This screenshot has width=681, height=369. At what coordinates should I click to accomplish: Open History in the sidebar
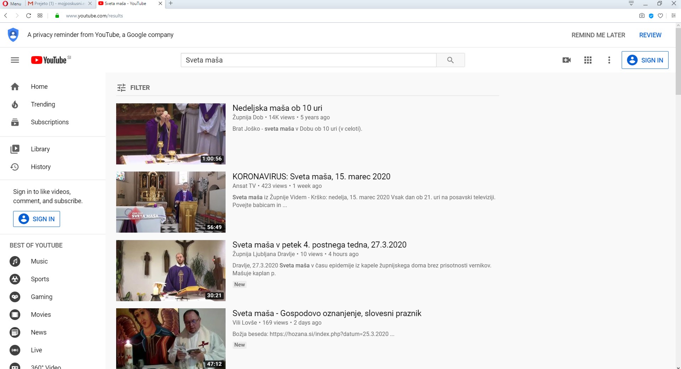(40, 167)
